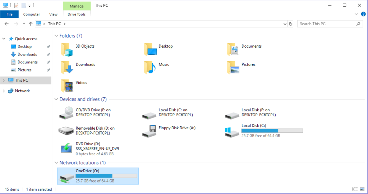Open the 3D Objects folder icon
Image resolution: width=368 pixels, height=194 pixels.
pos(67,49)
